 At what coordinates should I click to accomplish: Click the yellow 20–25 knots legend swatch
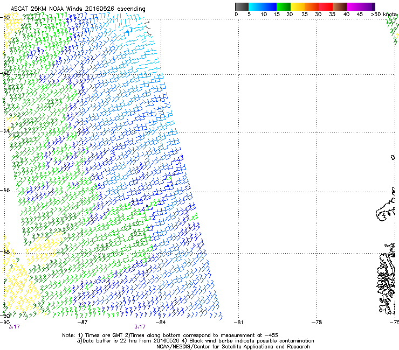(x=298, y=6)
